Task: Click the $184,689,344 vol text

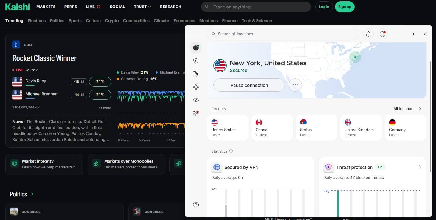Action: (x=26, y=107)
